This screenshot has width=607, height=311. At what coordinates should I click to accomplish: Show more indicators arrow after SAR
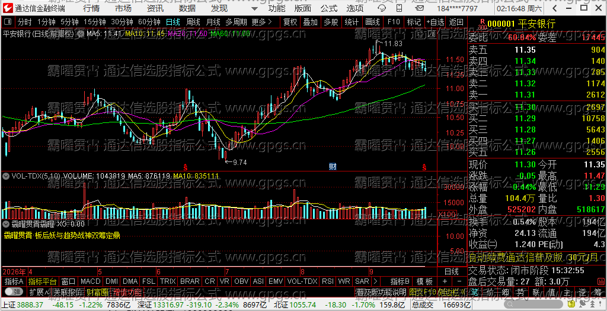(x=375, y=281)
